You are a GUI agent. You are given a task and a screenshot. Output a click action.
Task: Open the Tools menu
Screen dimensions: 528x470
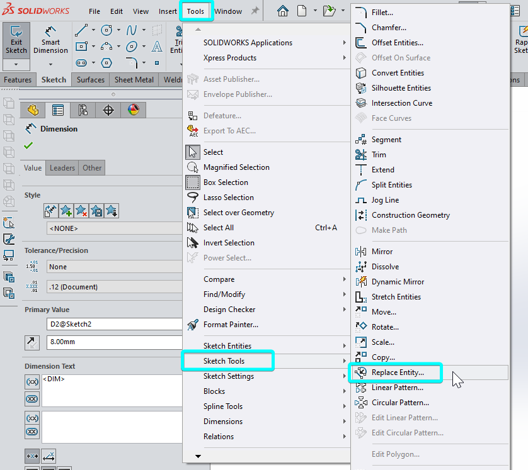[196, 11]
